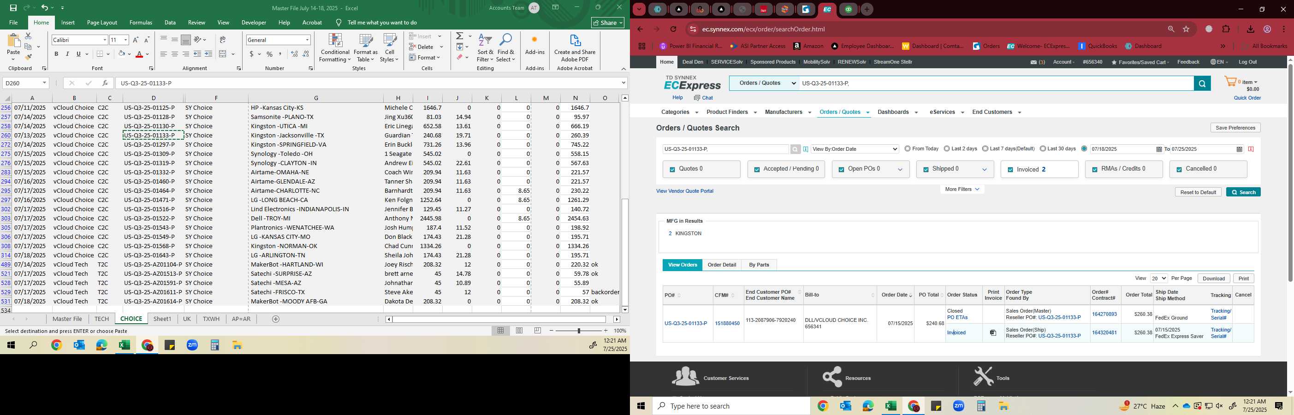The image size is (1294, 415).
Task: Uncheck the Invoiced 2 checkbox
Action: pyautogui.click(x=1010, y=170)
